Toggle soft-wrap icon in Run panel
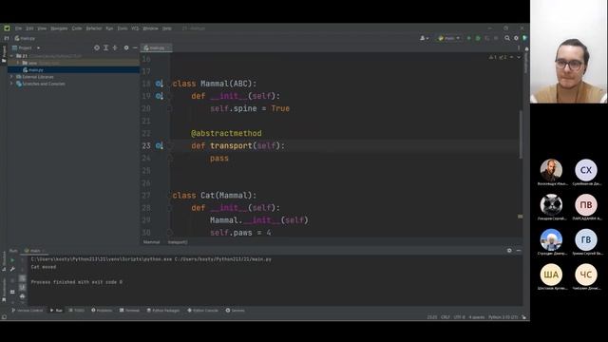The height and width of the screenshot is (342, 608). pos(22,278)
